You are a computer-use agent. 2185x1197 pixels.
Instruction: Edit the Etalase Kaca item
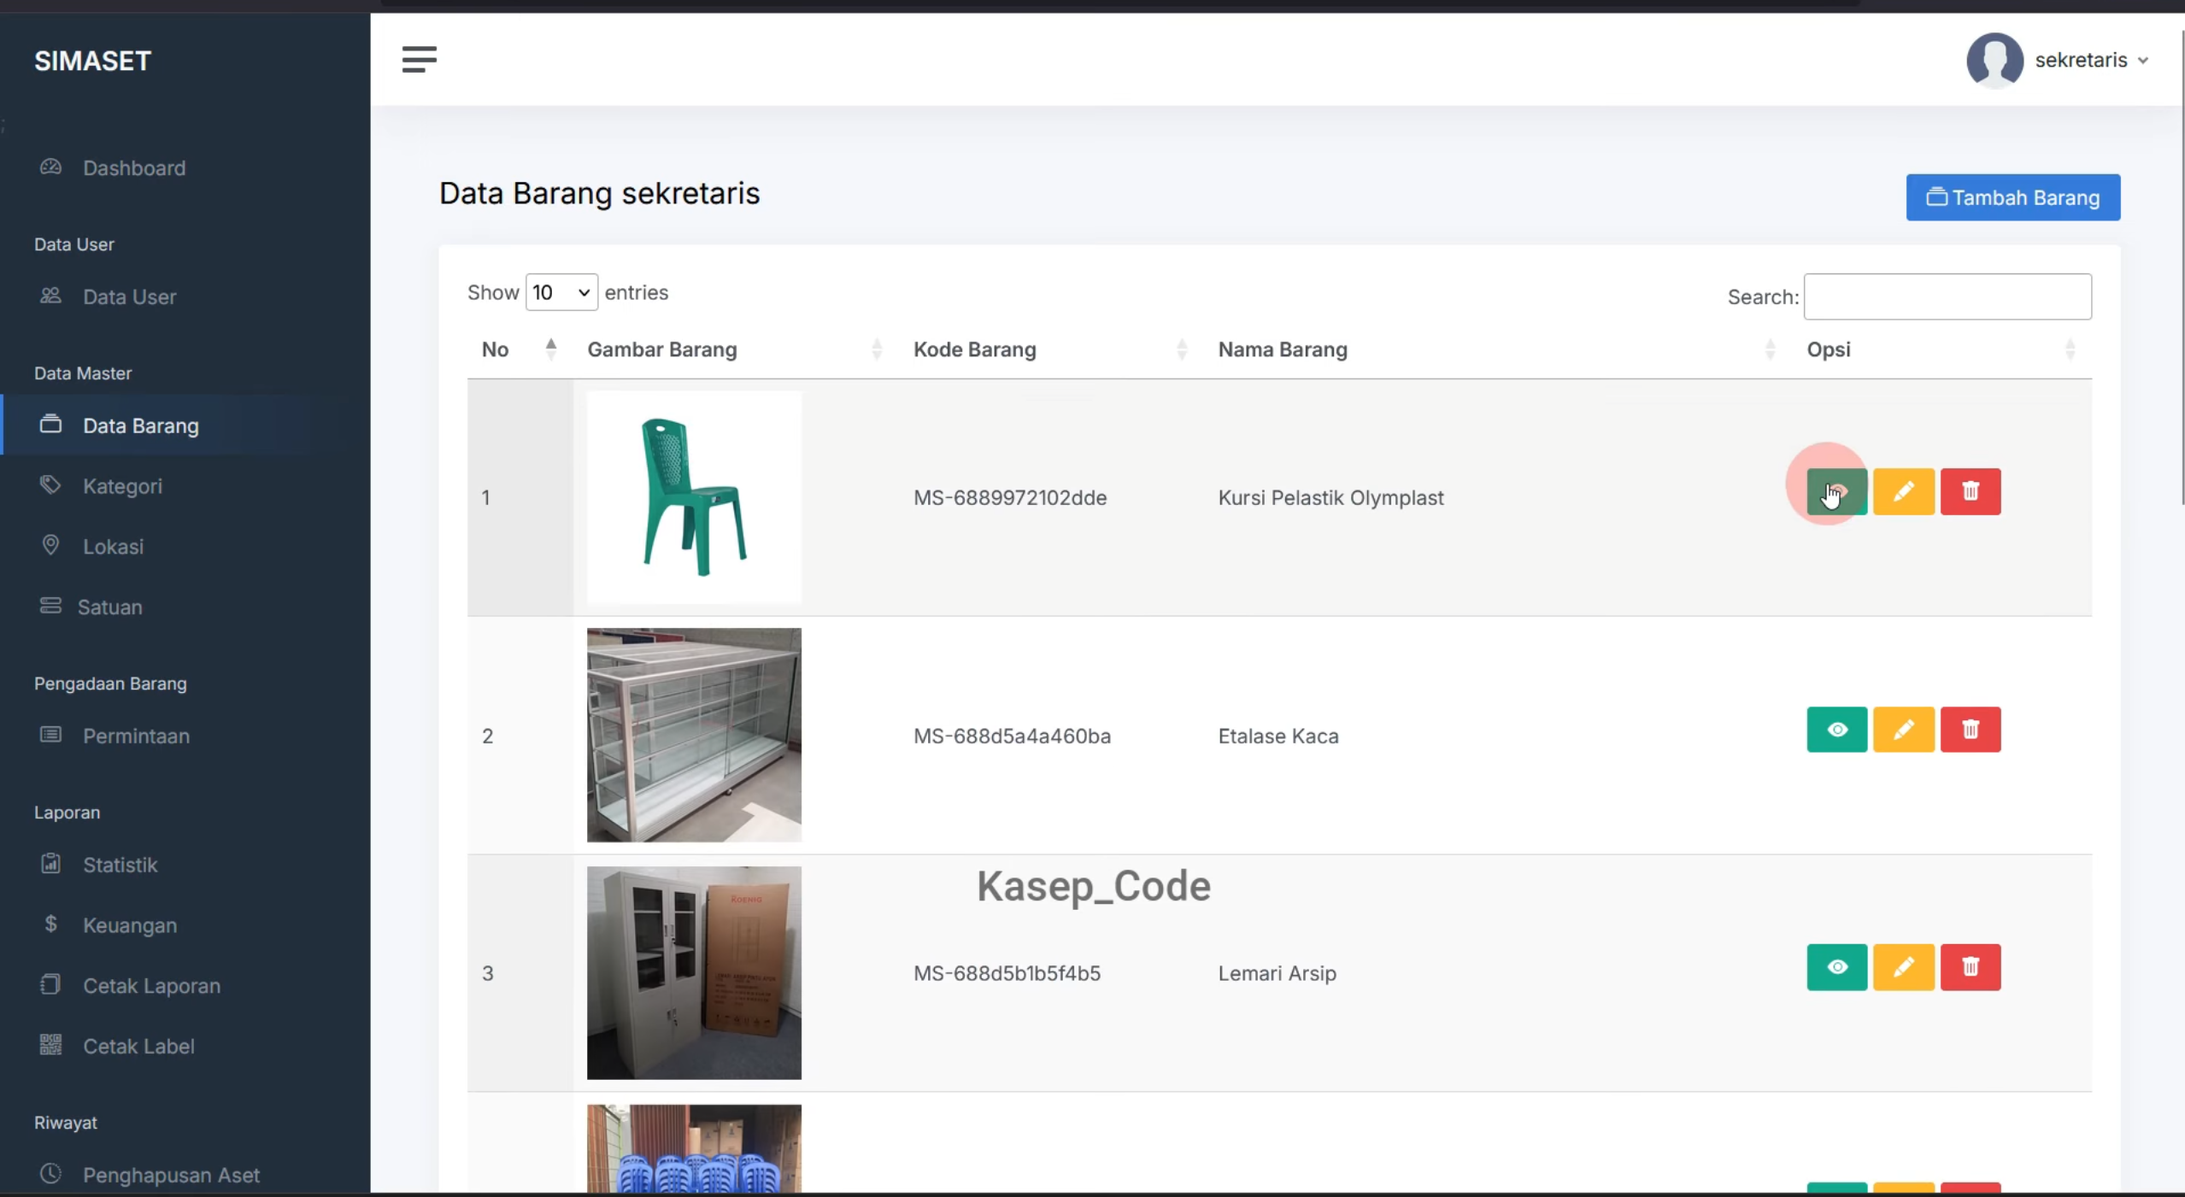coord(1903,730)
